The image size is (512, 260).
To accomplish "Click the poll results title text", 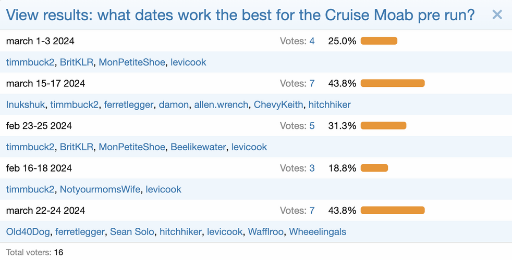I will 240,15.
